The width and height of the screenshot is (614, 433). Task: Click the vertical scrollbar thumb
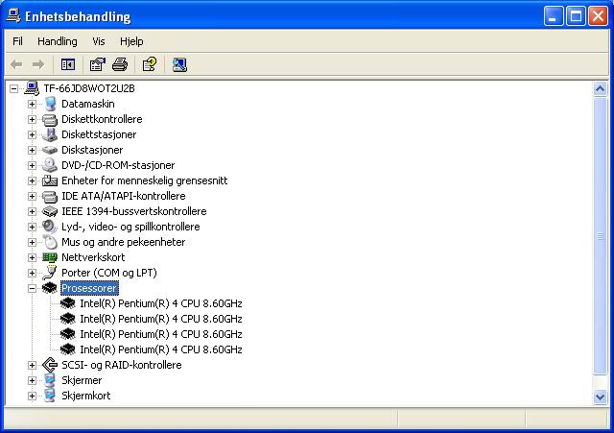coord(600,236)
